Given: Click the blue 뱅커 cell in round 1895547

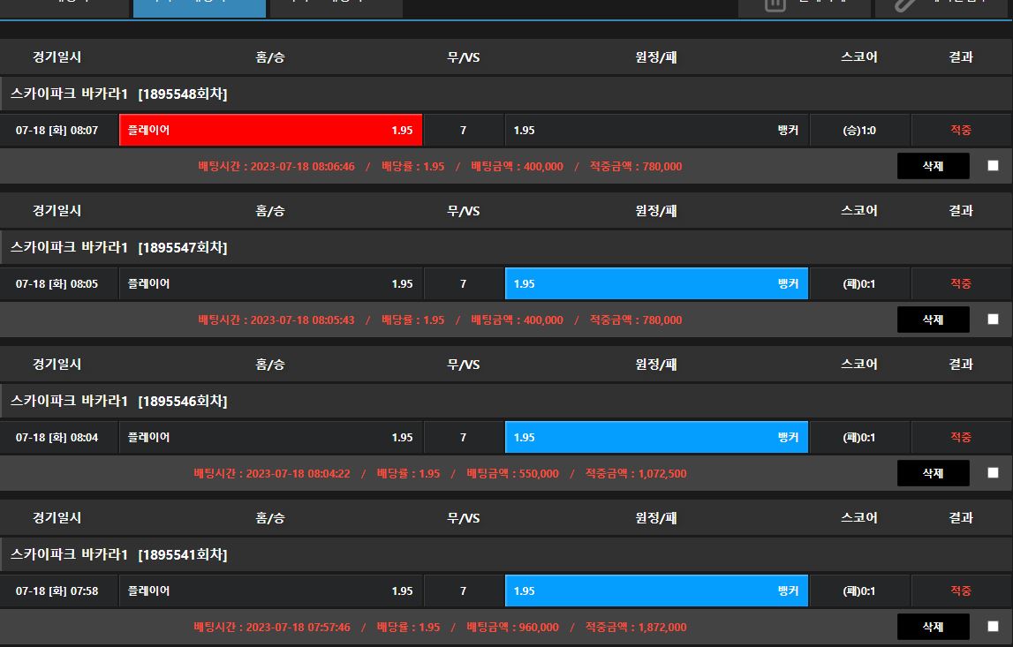Looking at the screenshot, I should click(x=656, y=284).
